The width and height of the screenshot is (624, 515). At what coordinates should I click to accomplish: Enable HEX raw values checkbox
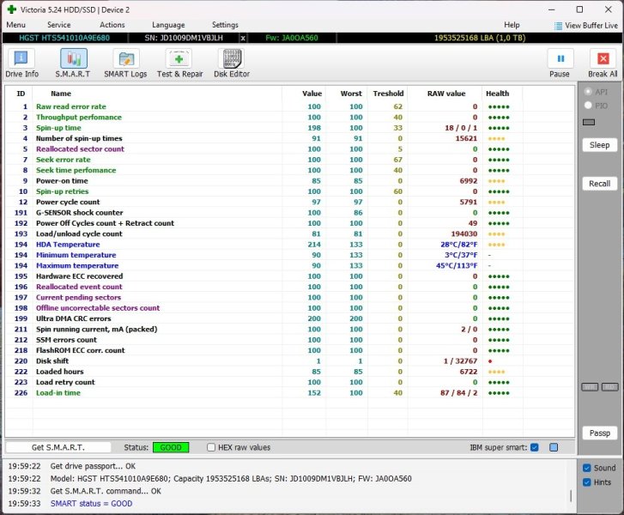click(x=212, y=447)
